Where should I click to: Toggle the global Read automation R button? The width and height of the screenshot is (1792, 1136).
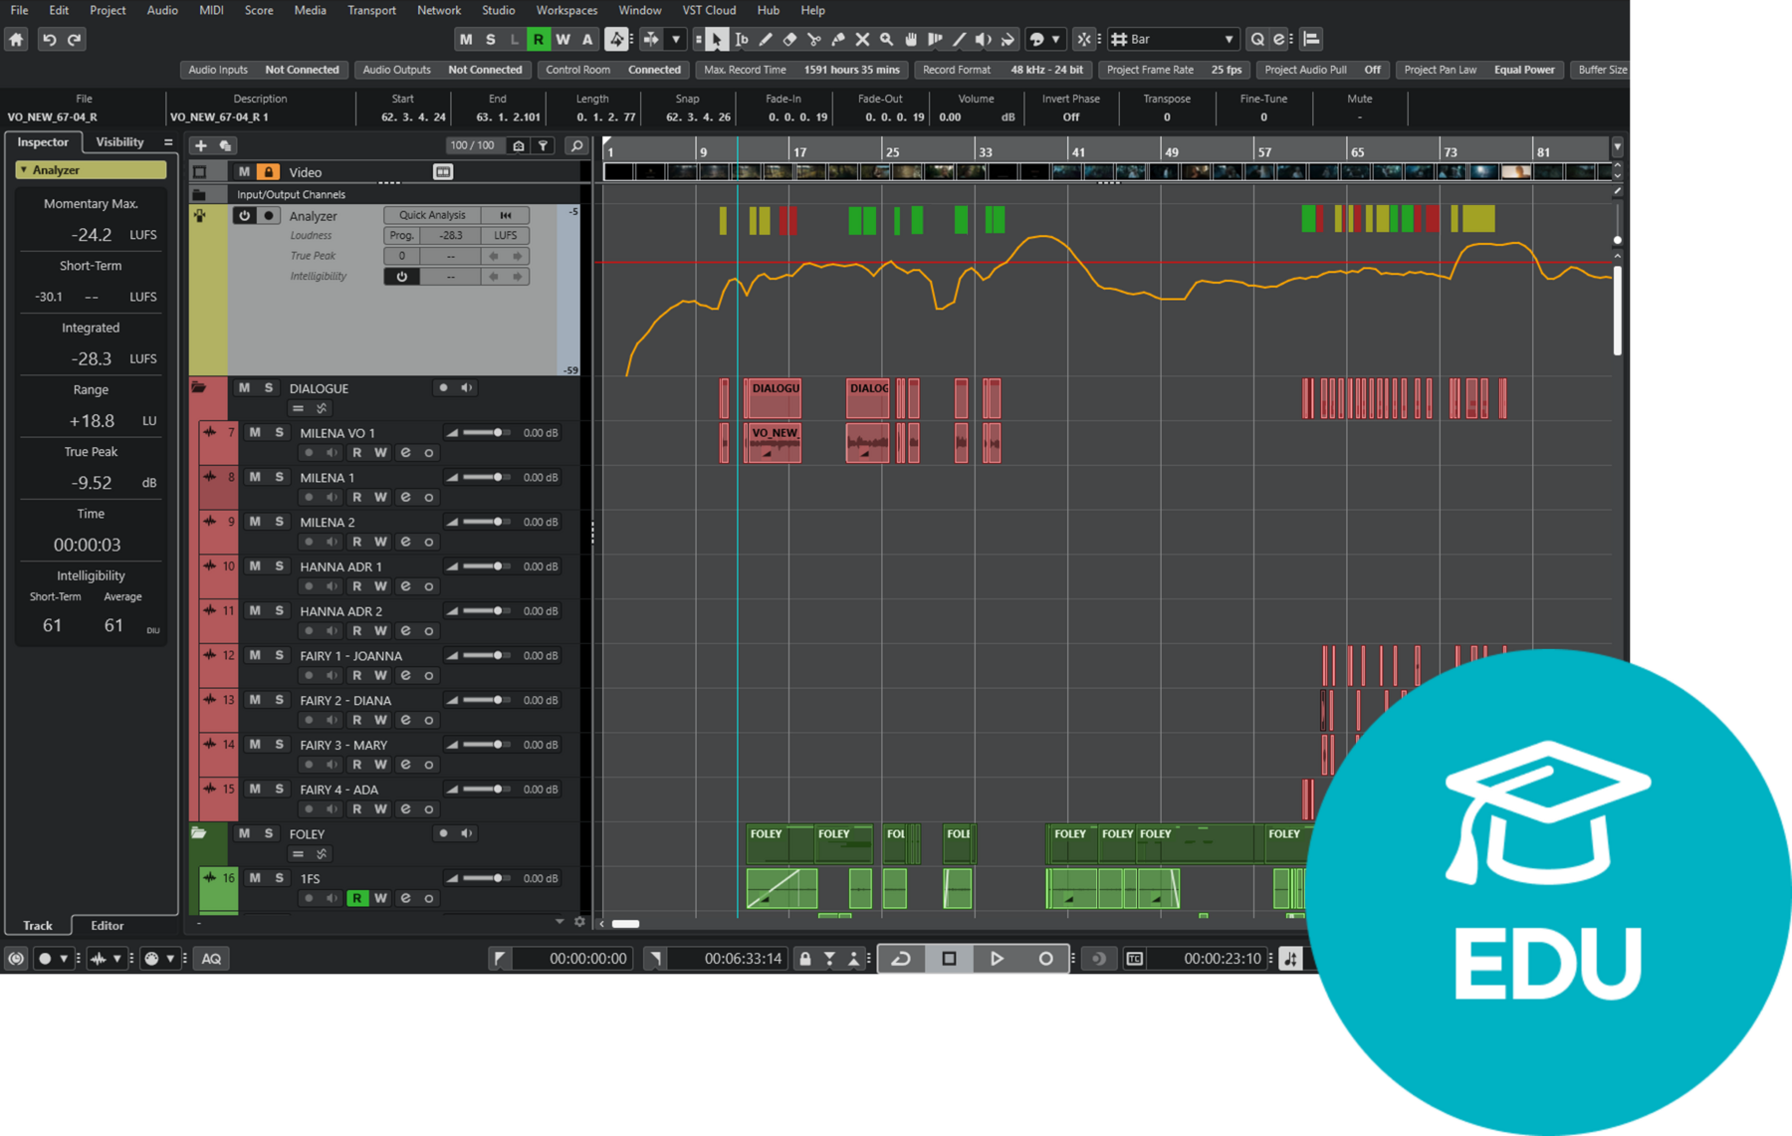539,40
